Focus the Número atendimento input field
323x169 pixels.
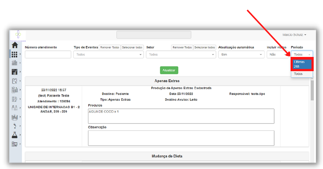(x=48, y=55)
